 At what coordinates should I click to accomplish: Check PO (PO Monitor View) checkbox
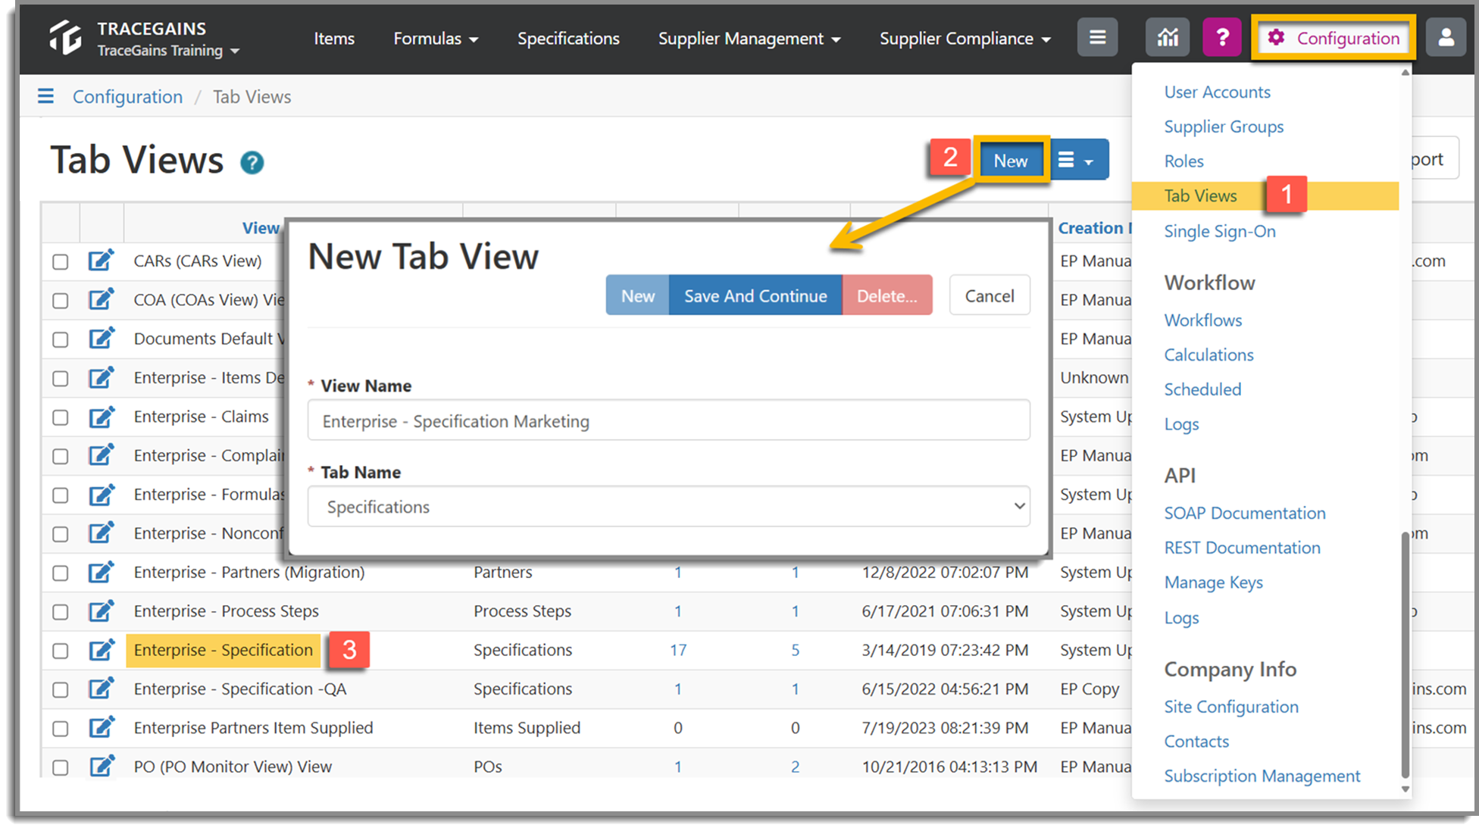61,767
